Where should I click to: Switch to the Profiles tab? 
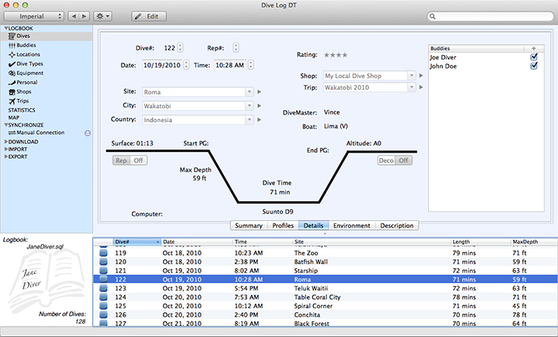coord(282,225)
